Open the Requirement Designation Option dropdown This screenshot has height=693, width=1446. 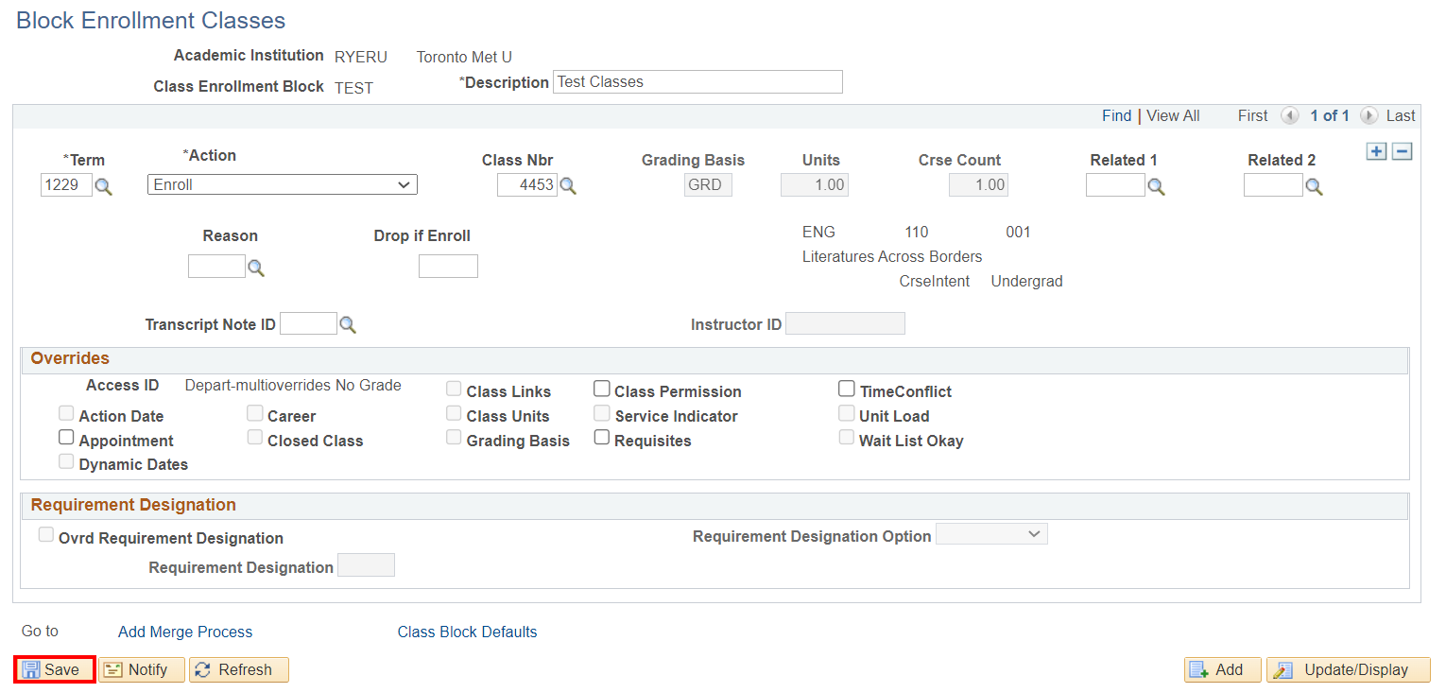tap(990, 535)
